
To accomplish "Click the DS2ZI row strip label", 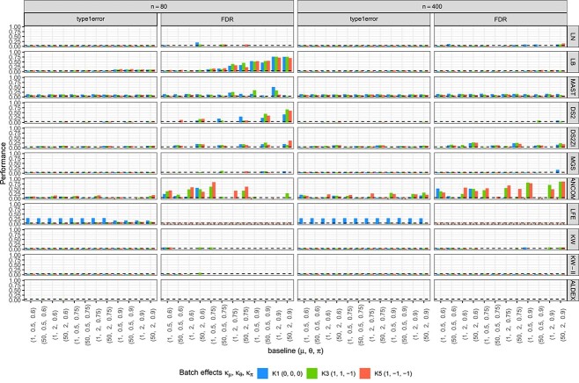I will [572, 138].
